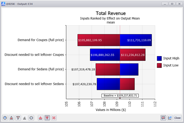Click the Values in Millions axis title
This screenshot has width=184, height=123.
pos(111,110)
